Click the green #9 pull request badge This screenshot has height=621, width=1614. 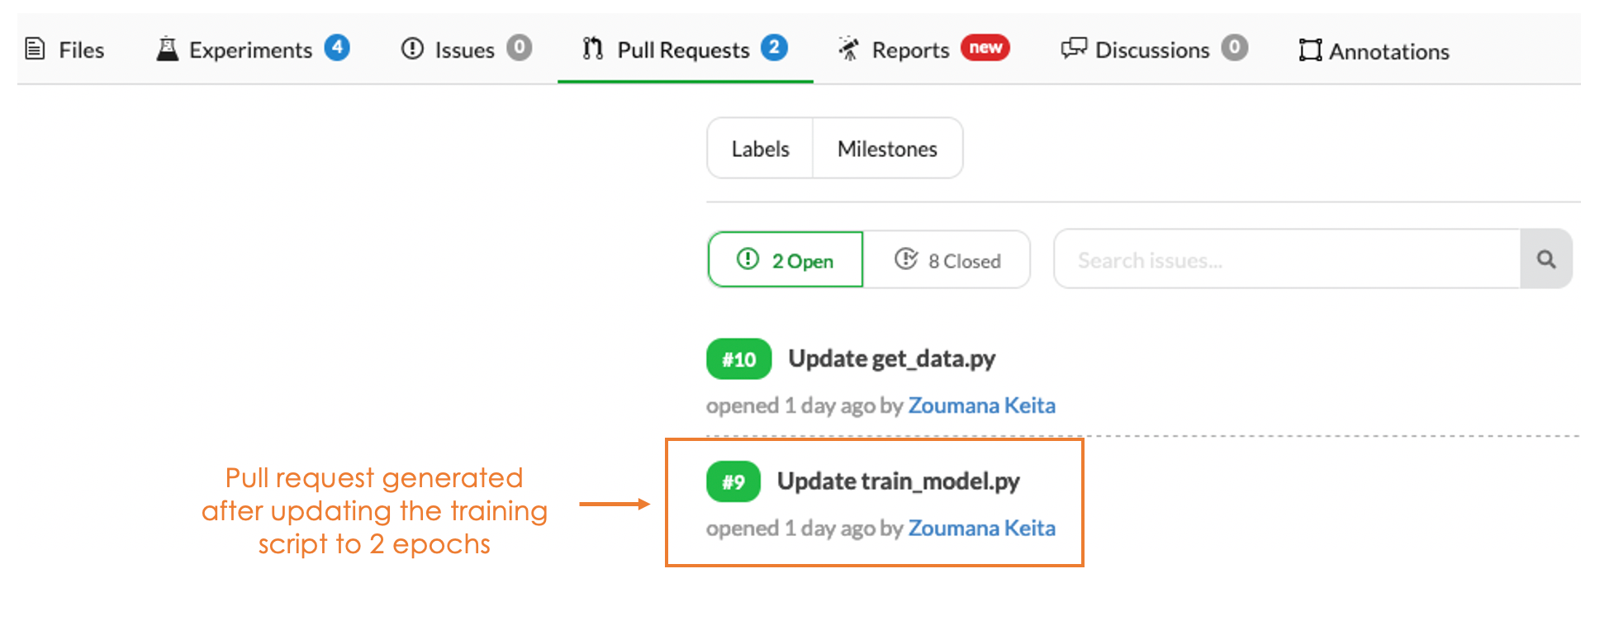pyautogui.click(x=733, y=481)
